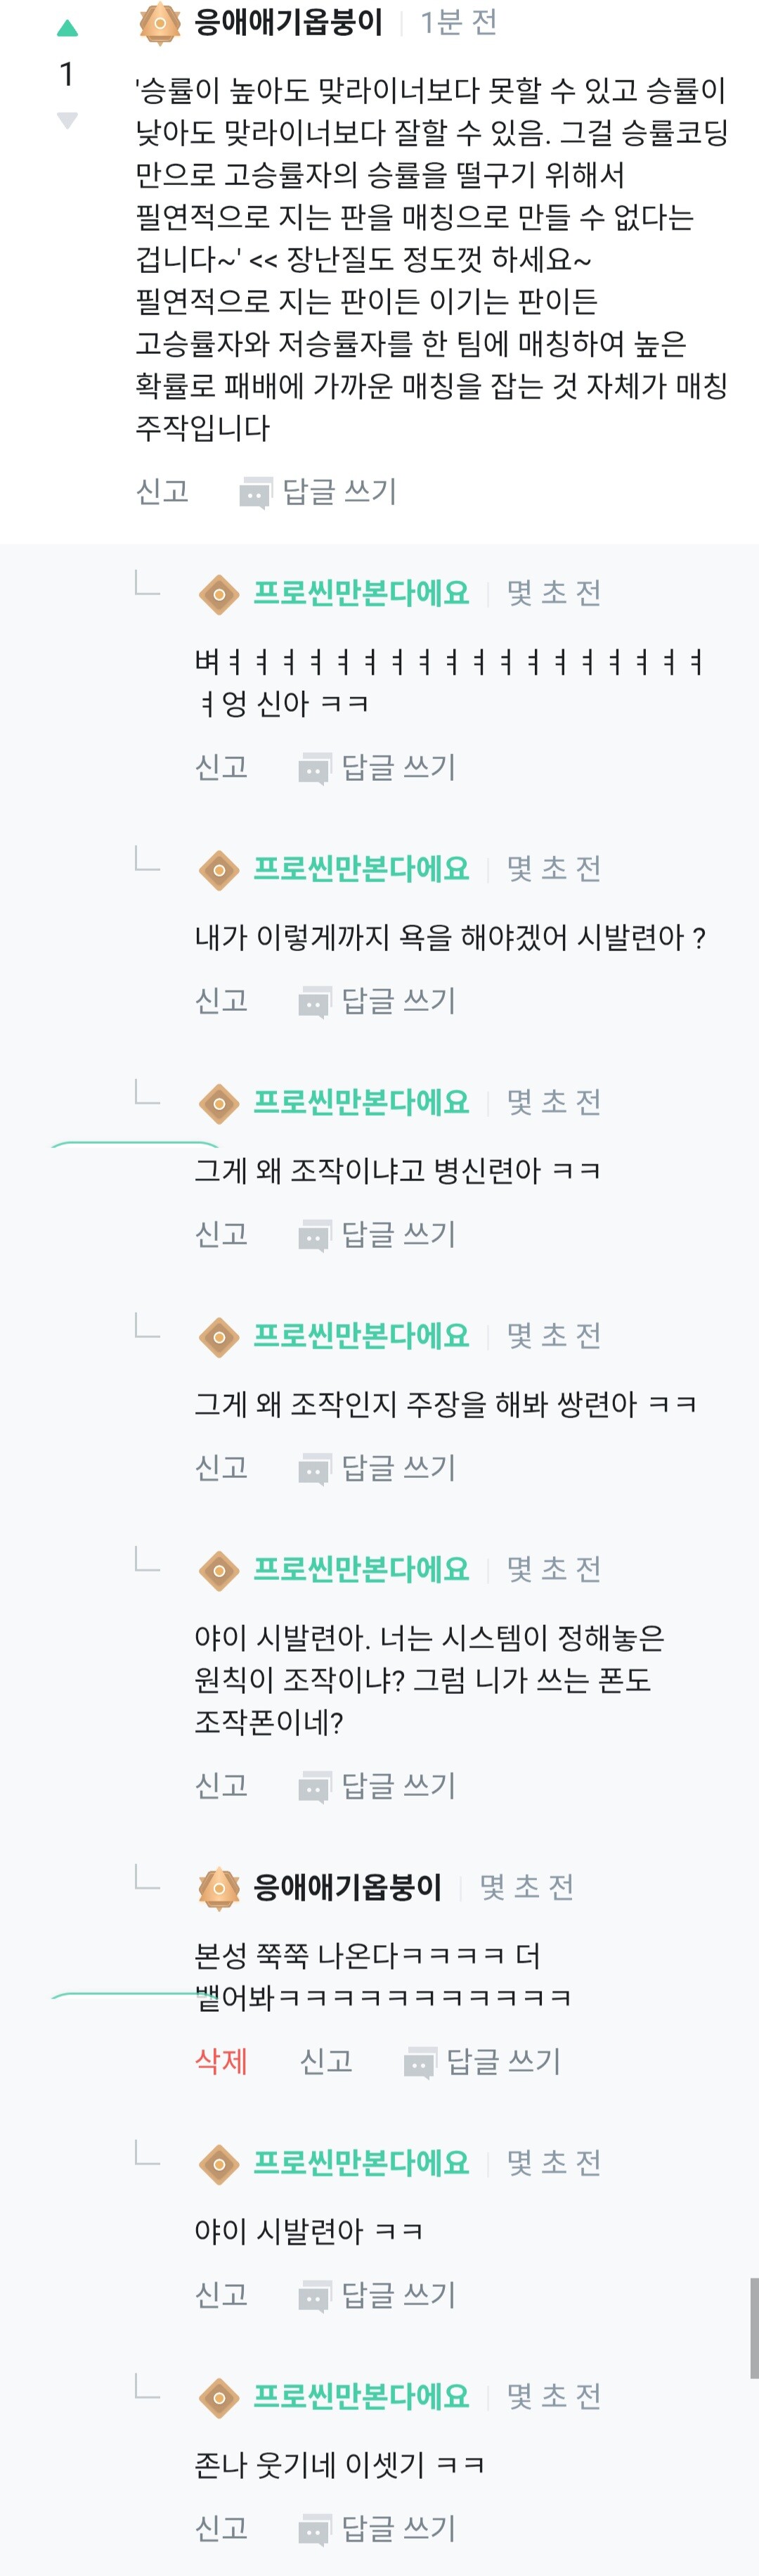Write a reply to the '내가 이렇게까지' comment
This screenshot has width=759, height=2576.
click(398, 1000)
